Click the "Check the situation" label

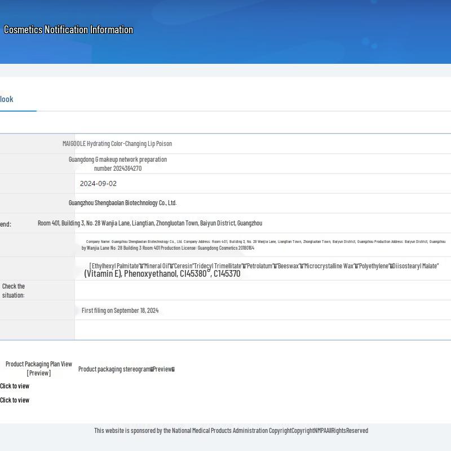14,290
